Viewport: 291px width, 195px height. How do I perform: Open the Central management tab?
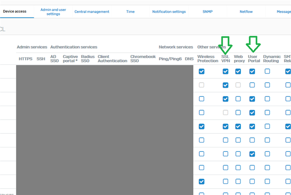point(92,12)
